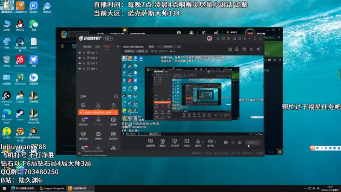Viewport: 341px width, 192px height.
Task: Toggle the preview eye icon beside the settings gear
Action: coord(233,143)
